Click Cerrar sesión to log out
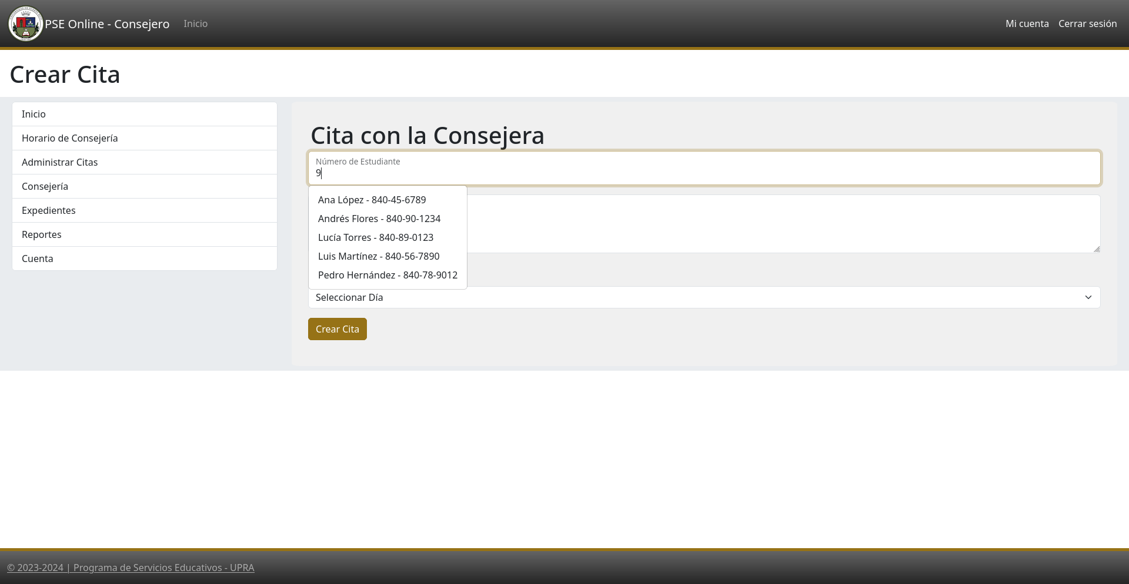1129x584 pixels. point(1087,24)
